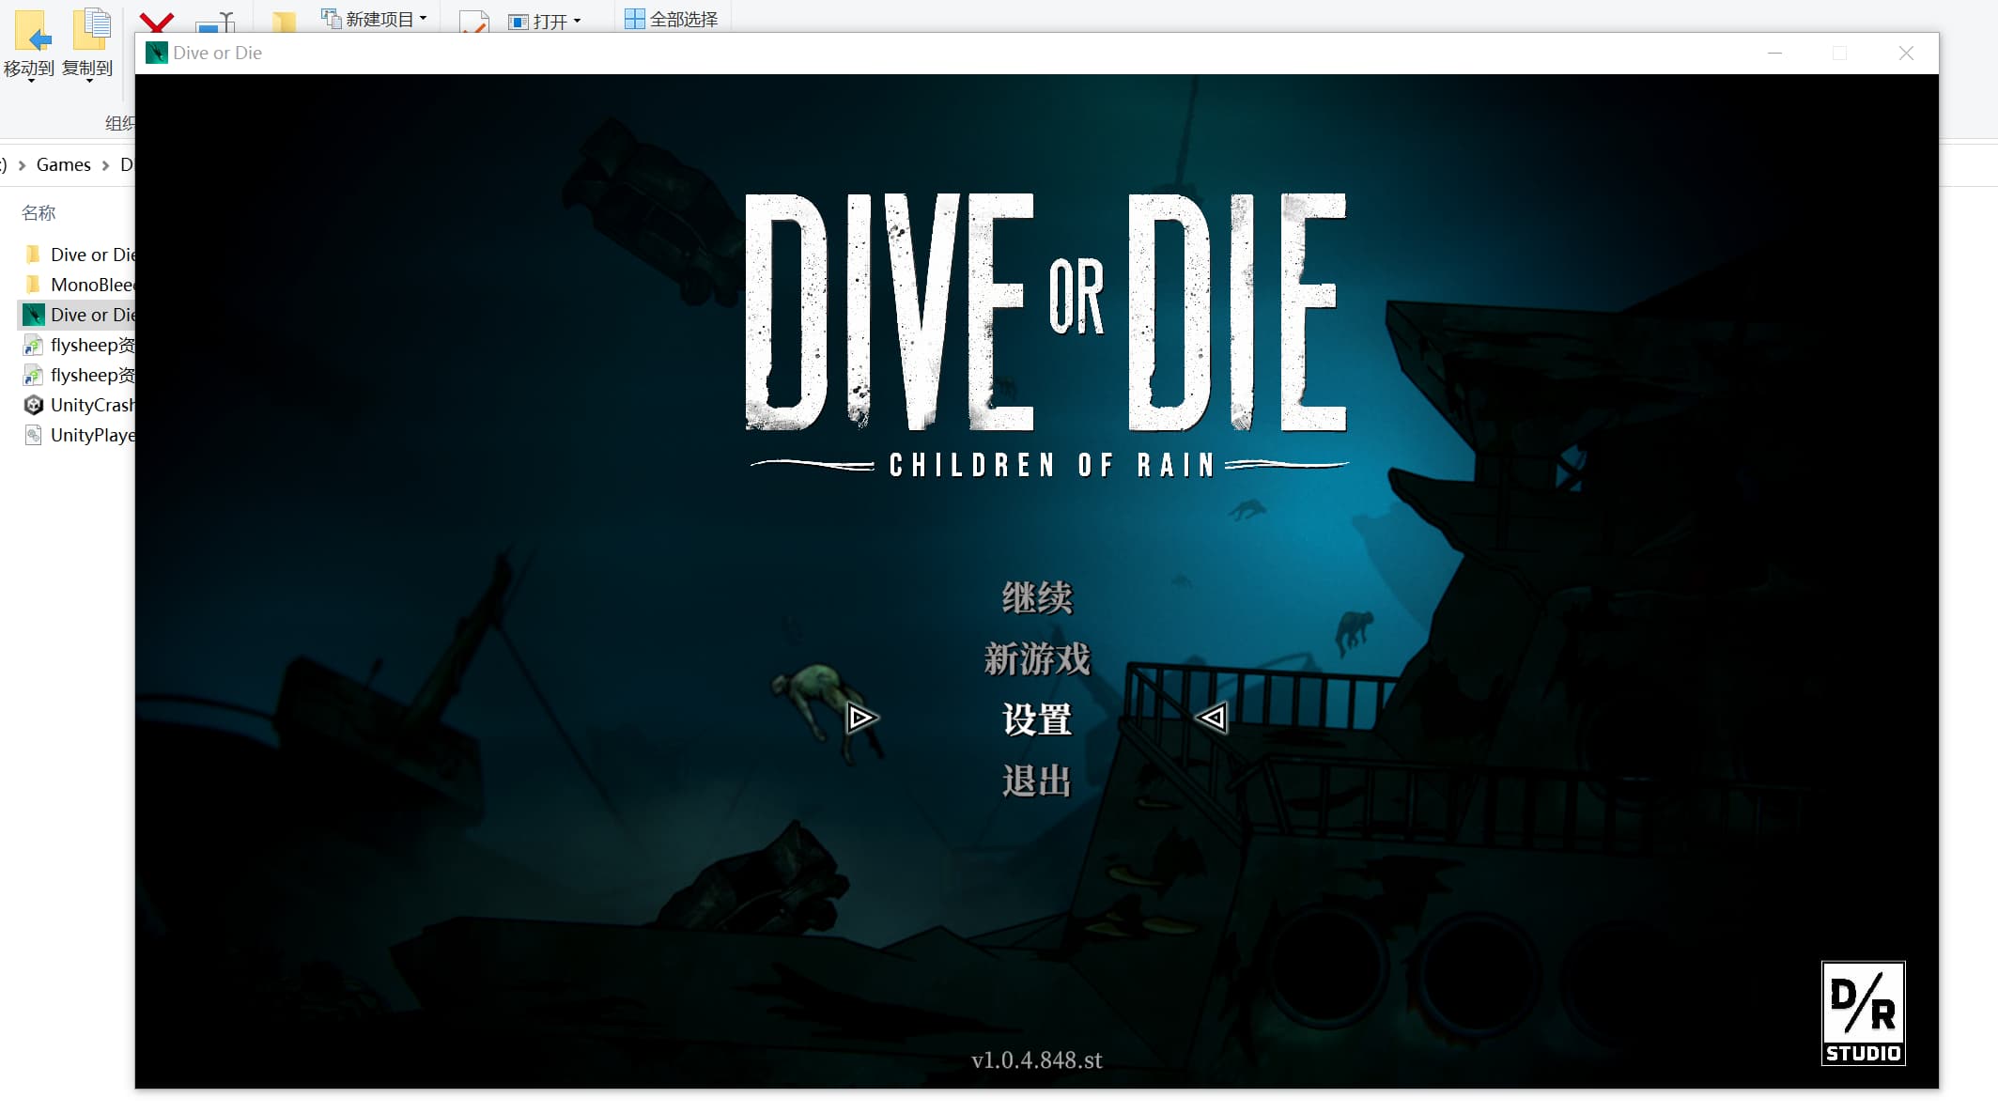Select the lower flysheep shortcut above UnityCrash

(x=79, y=375)
